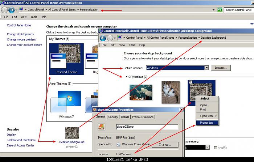254x162 pixels.
Task: Click Desktop Background breadcrumb segment
Action: [x=213, y=38]
